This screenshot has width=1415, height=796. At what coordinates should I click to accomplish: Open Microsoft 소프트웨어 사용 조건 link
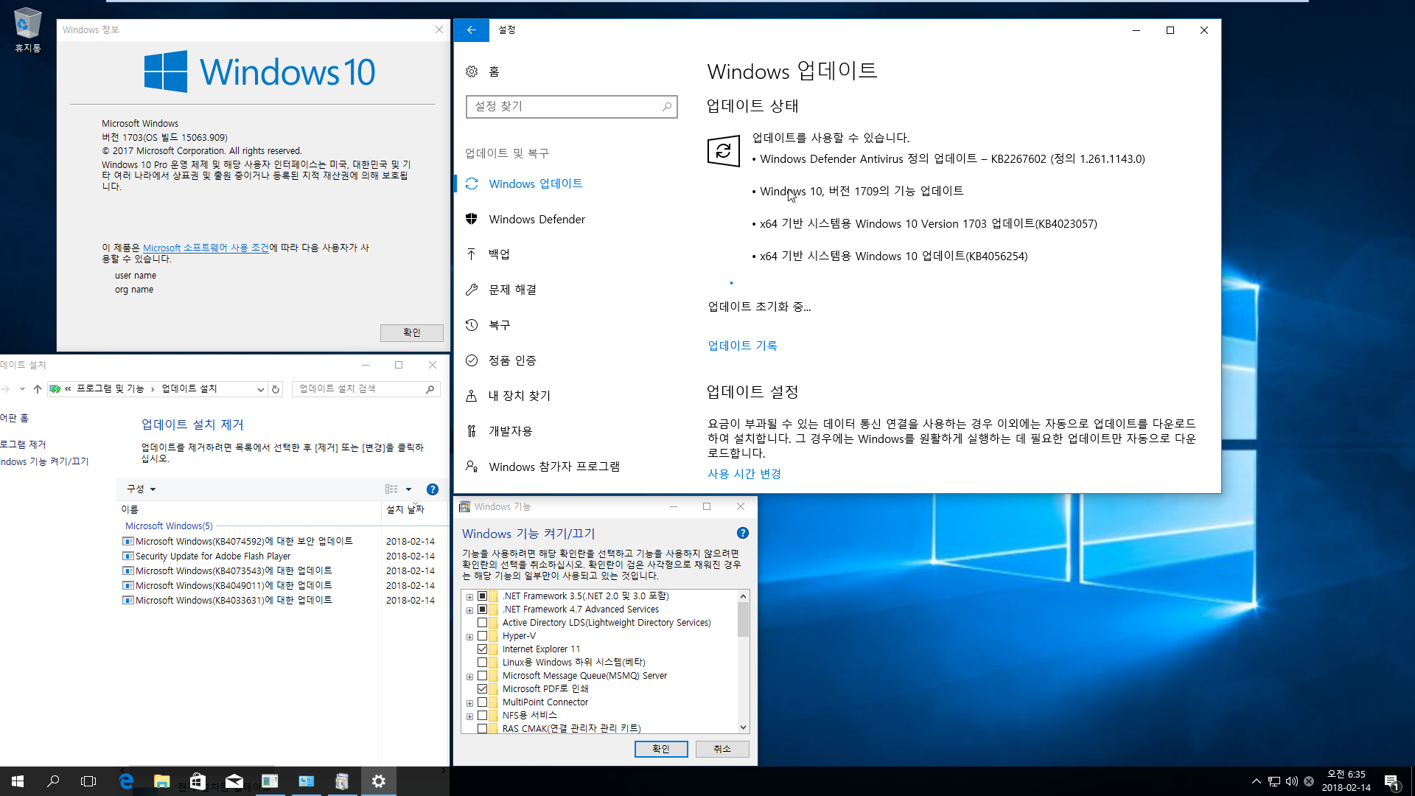click(x=206, y=248)
